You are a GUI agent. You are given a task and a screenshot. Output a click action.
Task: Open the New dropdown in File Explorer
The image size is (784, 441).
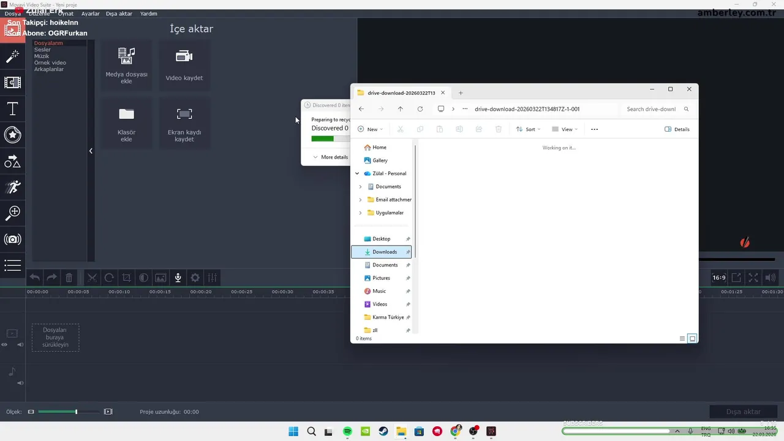(370, 129)
